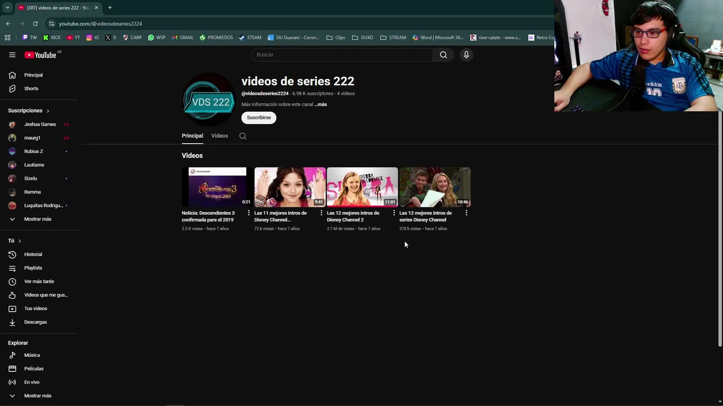
Task: Open the Chrome apps grid shortcut
Action: click(7, 38)
